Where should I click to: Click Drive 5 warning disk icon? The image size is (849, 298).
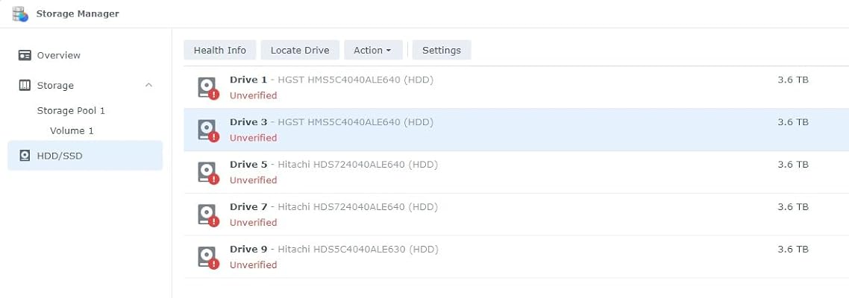pos(207,173)
